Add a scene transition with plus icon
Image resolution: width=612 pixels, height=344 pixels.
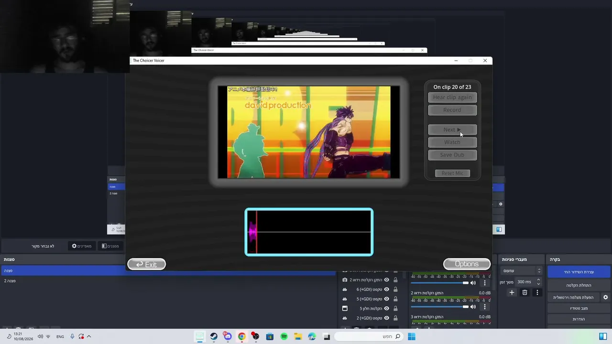[512, 292]
